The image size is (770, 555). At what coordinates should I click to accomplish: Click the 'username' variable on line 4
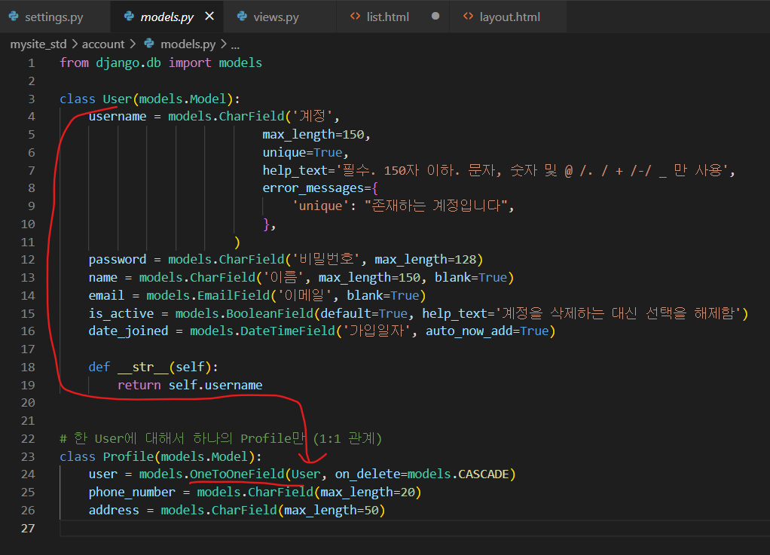click(x=118, y=116)
